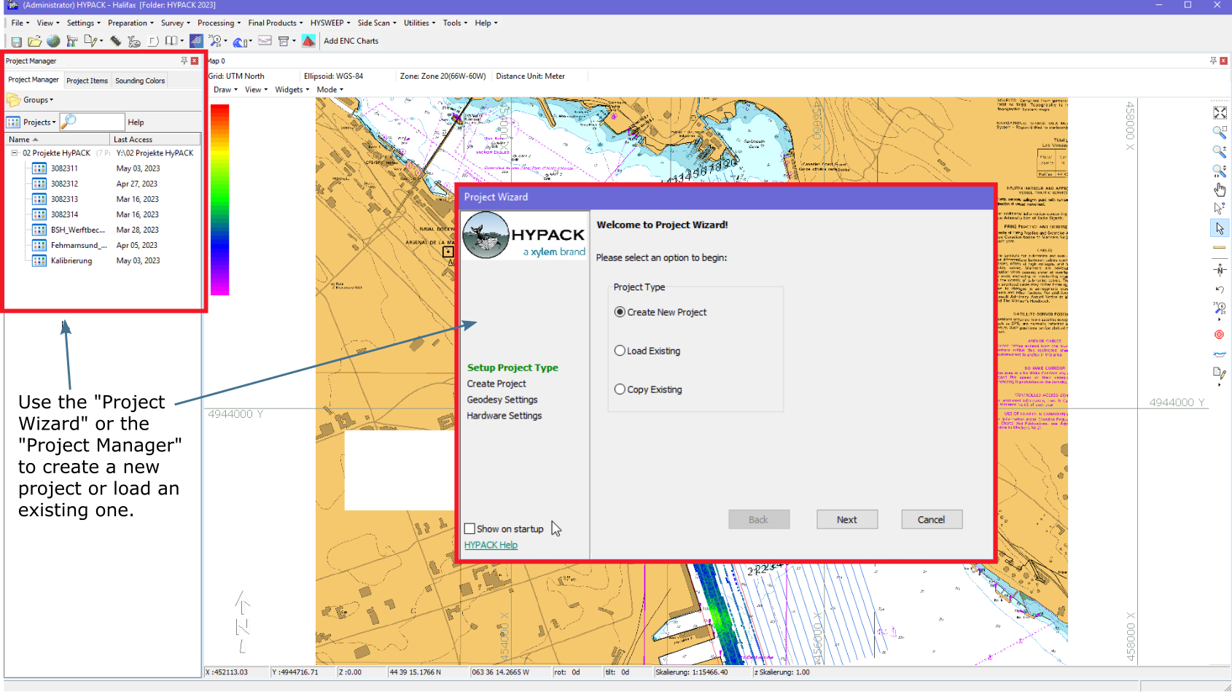
Task: Click the rainbow depth color bar
Action: click(219, 200)
